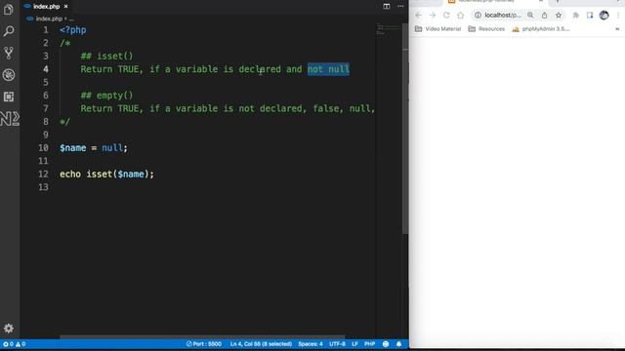The width and height of the screenshot is (625, 351).
Task: Open the phpMyAdmin bookmark
Action: (x=541, y=29)
